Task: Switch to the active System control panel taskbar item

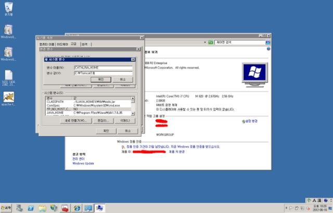Action: 99,208
